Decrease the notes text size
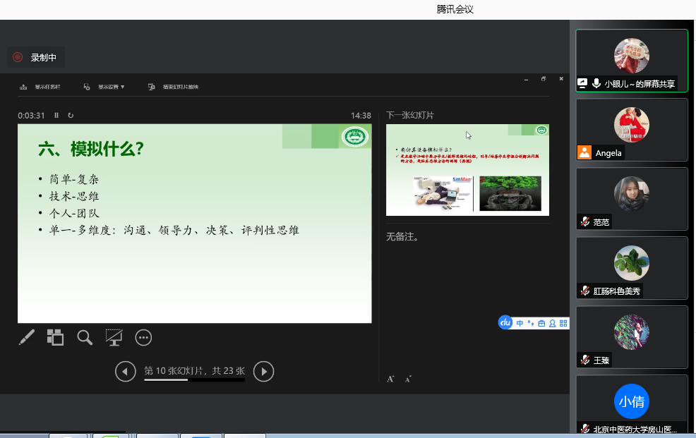Screen dimensions: 696x438 (407, 379)
